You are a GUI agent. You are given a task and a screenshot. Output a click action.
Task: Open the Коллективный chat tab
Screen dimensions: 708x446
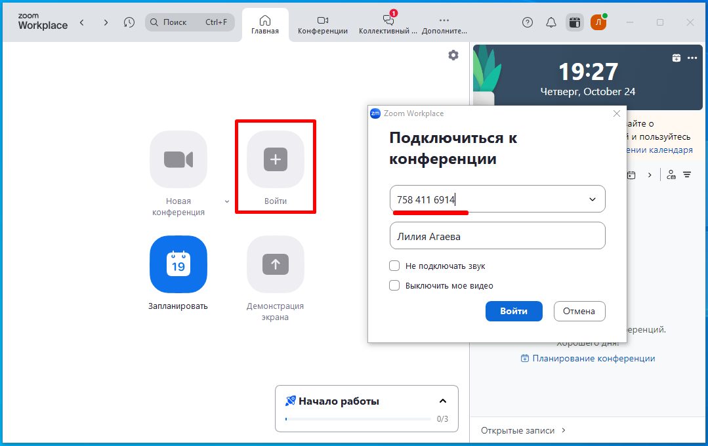pyautogui.click(x=388, y=25)
